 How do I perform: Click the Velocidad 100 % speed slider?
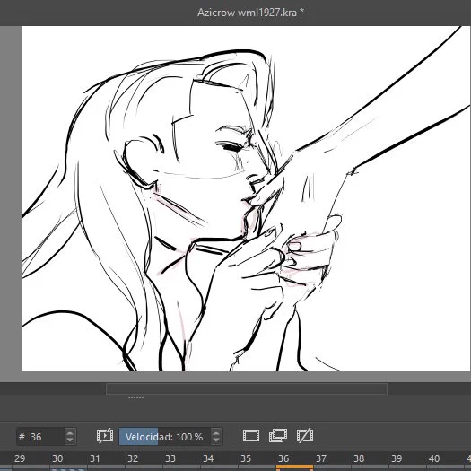click(165, 436)
